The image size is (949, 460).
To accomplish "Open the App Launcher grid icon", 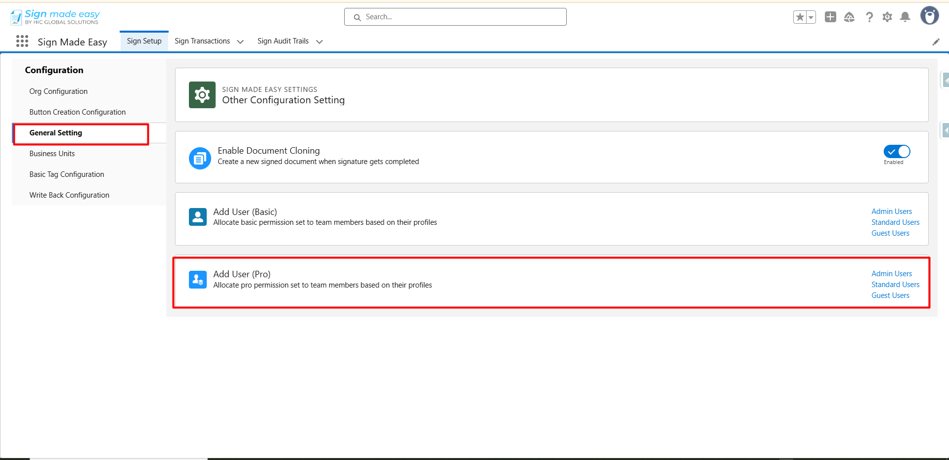I will 22,41.
